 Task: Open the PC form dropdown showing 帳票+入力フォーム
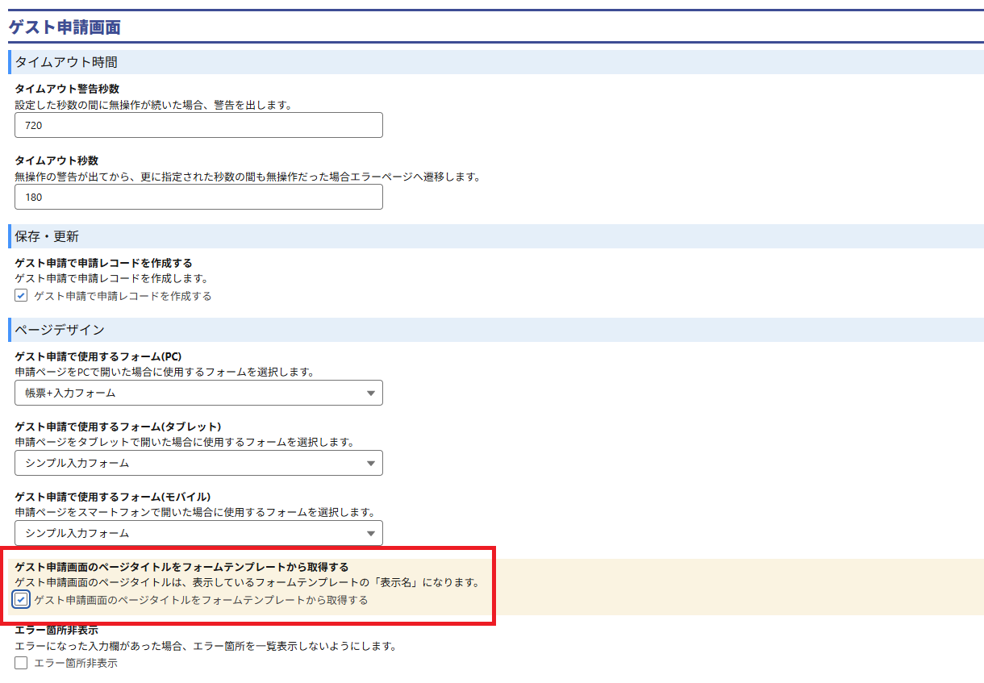pos(198,393)
